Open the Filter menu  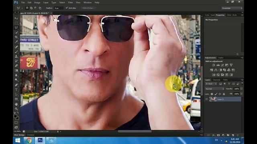(x=71, y=3)
